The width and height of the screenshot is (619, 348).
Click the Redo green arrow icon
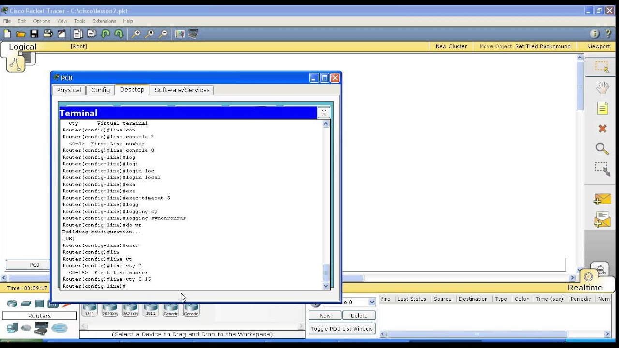click(x=118, y=34)
